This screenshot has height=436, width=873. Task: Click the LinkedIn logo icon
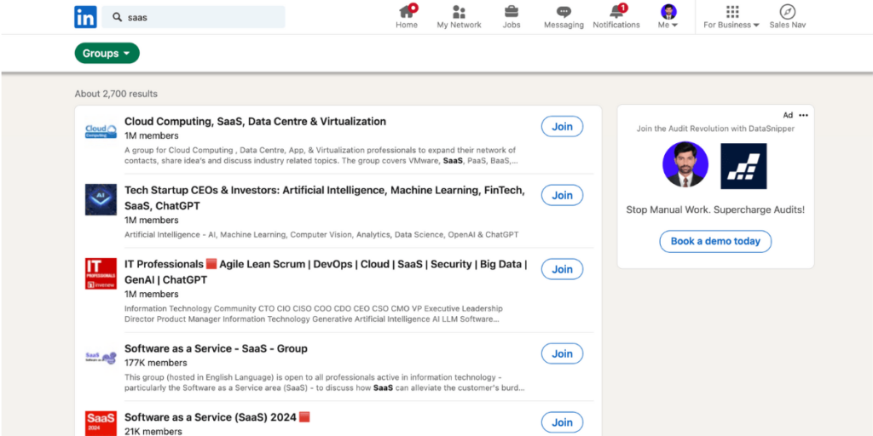coord(85,16)
